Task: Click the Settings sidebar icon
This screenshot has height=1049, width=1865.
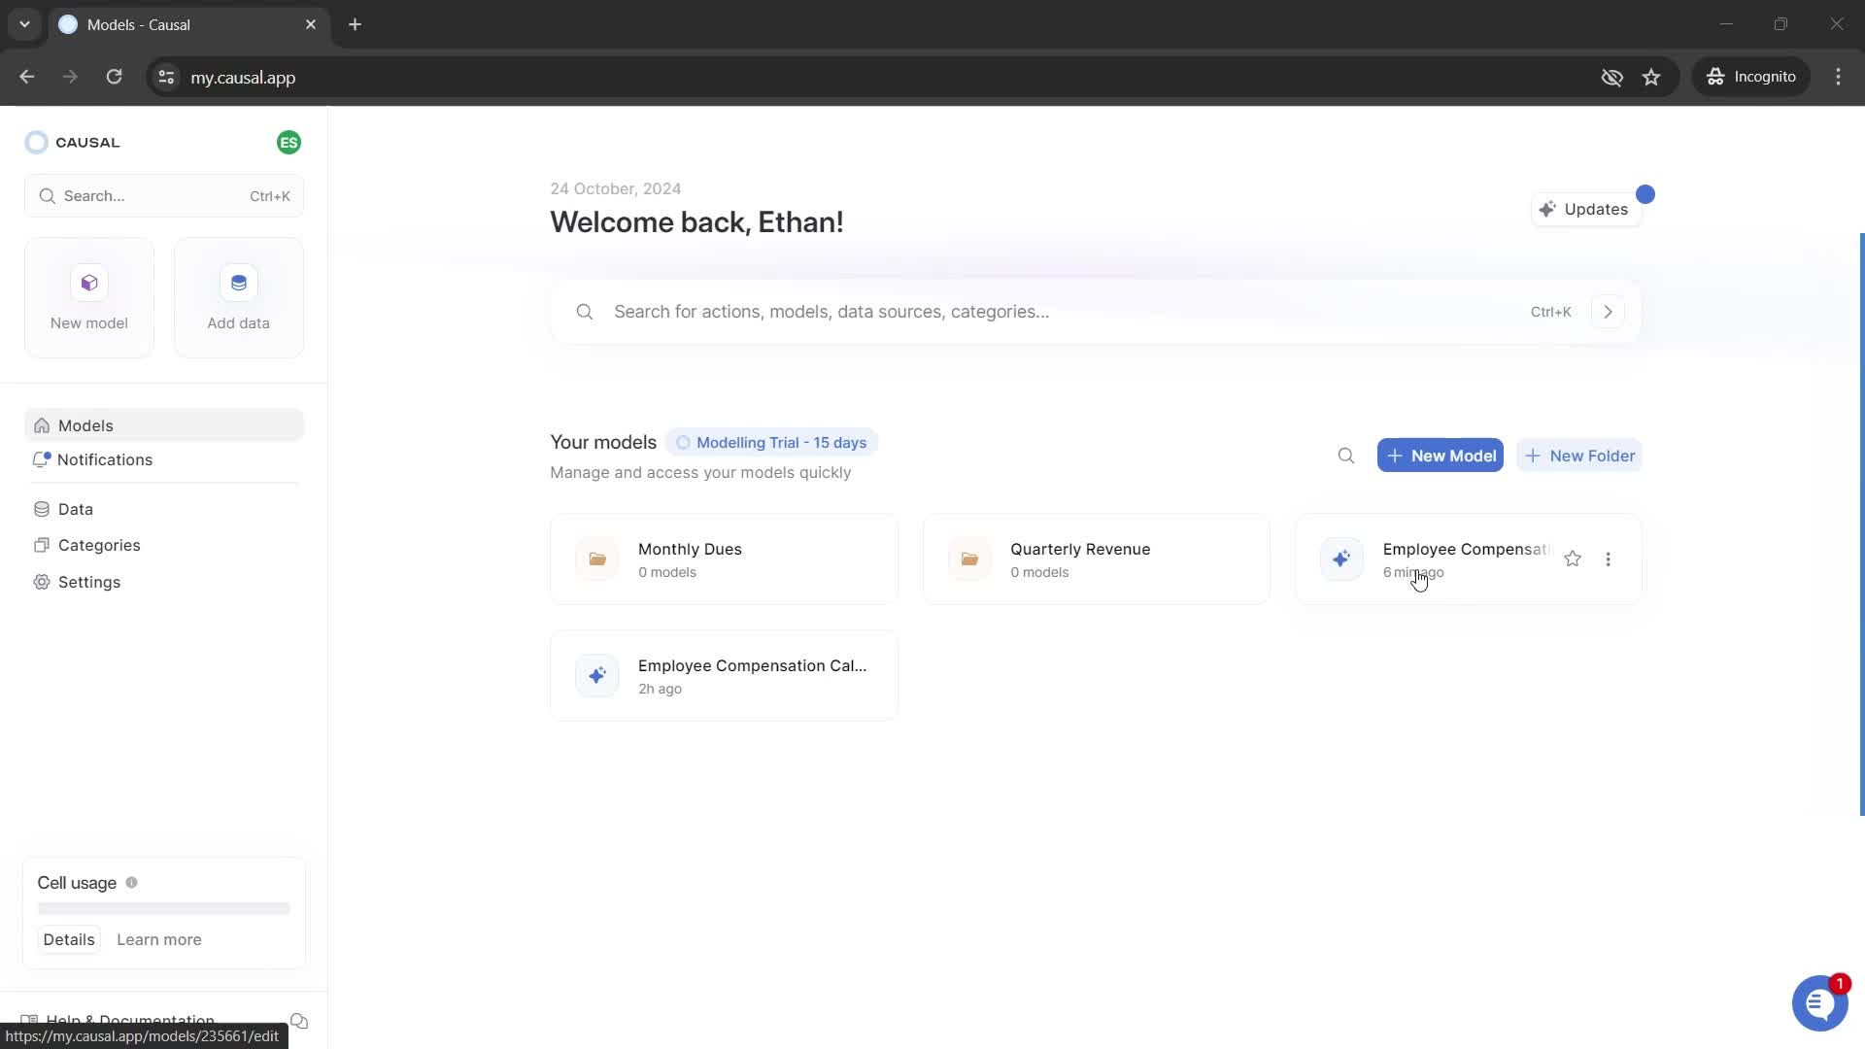Action: point(41,582)
